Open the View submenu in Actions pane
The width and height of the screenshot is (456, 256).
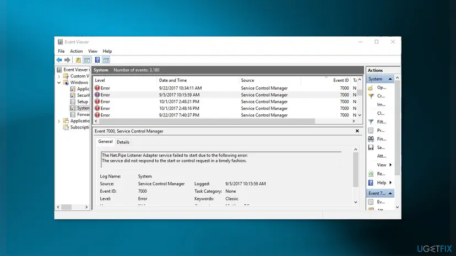click(x=384, y=165)
